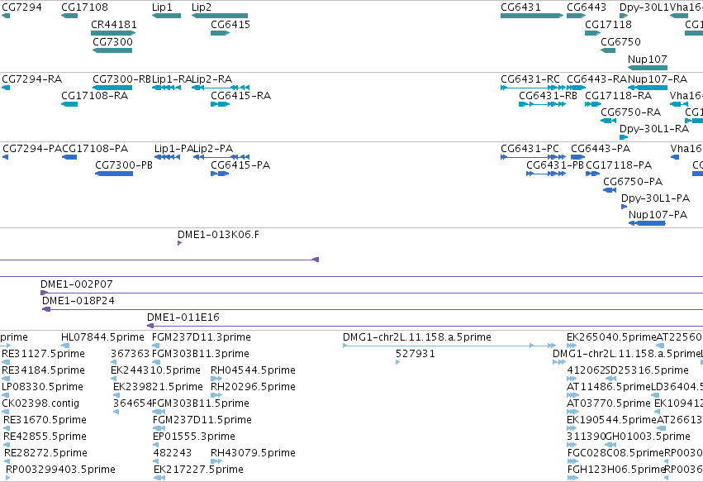Select the RE28272.5prime EST label
The height and width of the screenshot is (482, 703).
click(45, 453)
